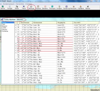Open the Настройка menu
Screen dimensions: 100x91
click(x=20, y=4)
